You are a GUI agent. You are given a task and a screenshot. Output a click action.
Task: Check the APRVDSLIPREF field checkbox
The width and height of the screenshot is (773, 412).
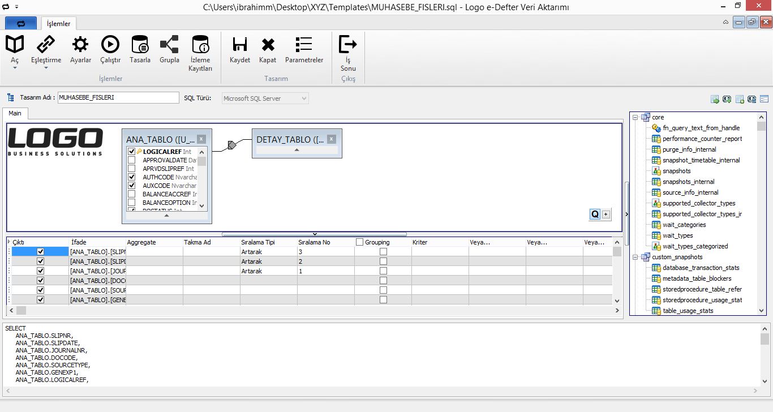(131, 169)
